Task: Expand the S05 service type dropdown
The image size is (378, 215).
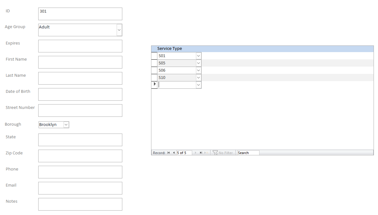Action: (198, 63)
